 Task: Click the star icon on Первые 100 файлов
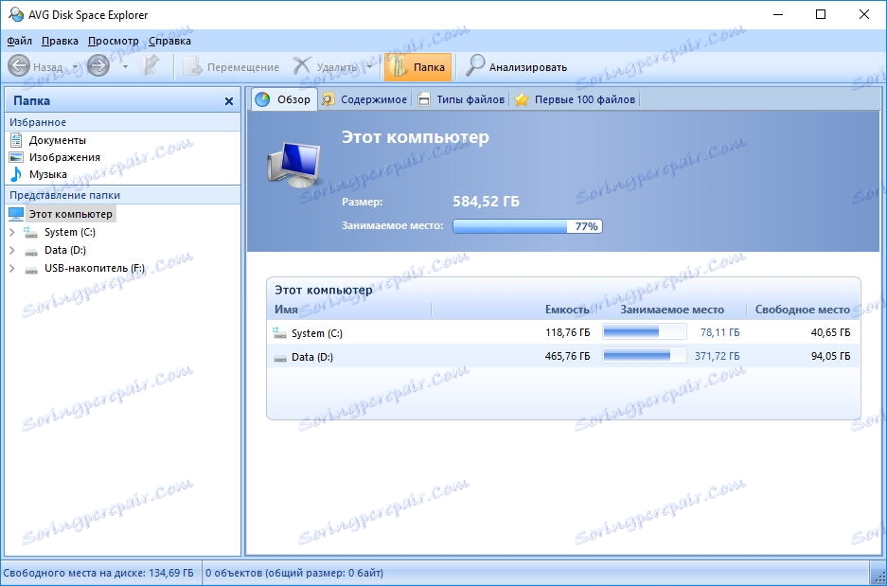tap(522, 99)
